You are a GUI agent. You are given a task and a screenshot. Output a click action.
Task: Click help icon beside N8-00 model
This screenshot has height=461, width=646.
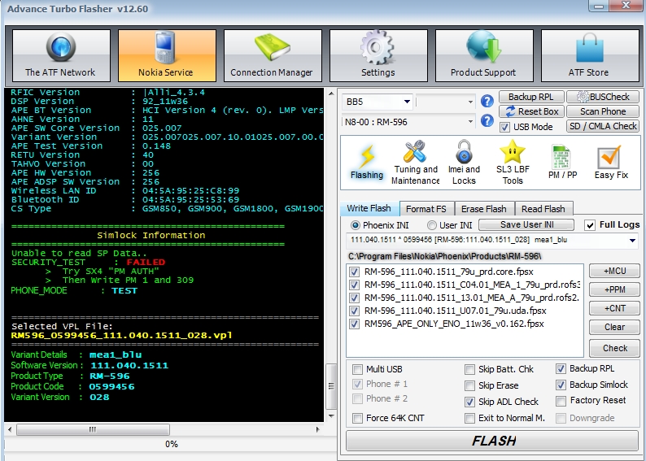(x=487, y=120)
